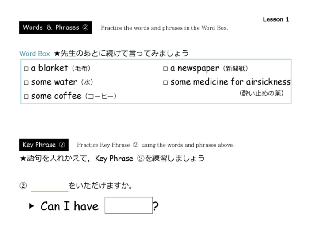Click the (酔い止めの薬) translation note

click(x=261, y=93)
